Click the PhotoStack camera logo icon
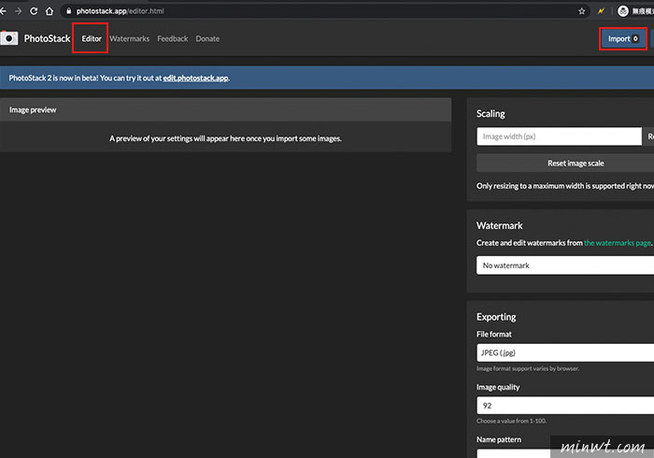Image resolution: width=654 pixels, height=458 pixels. pyautogui.click(x=9, y=38)
